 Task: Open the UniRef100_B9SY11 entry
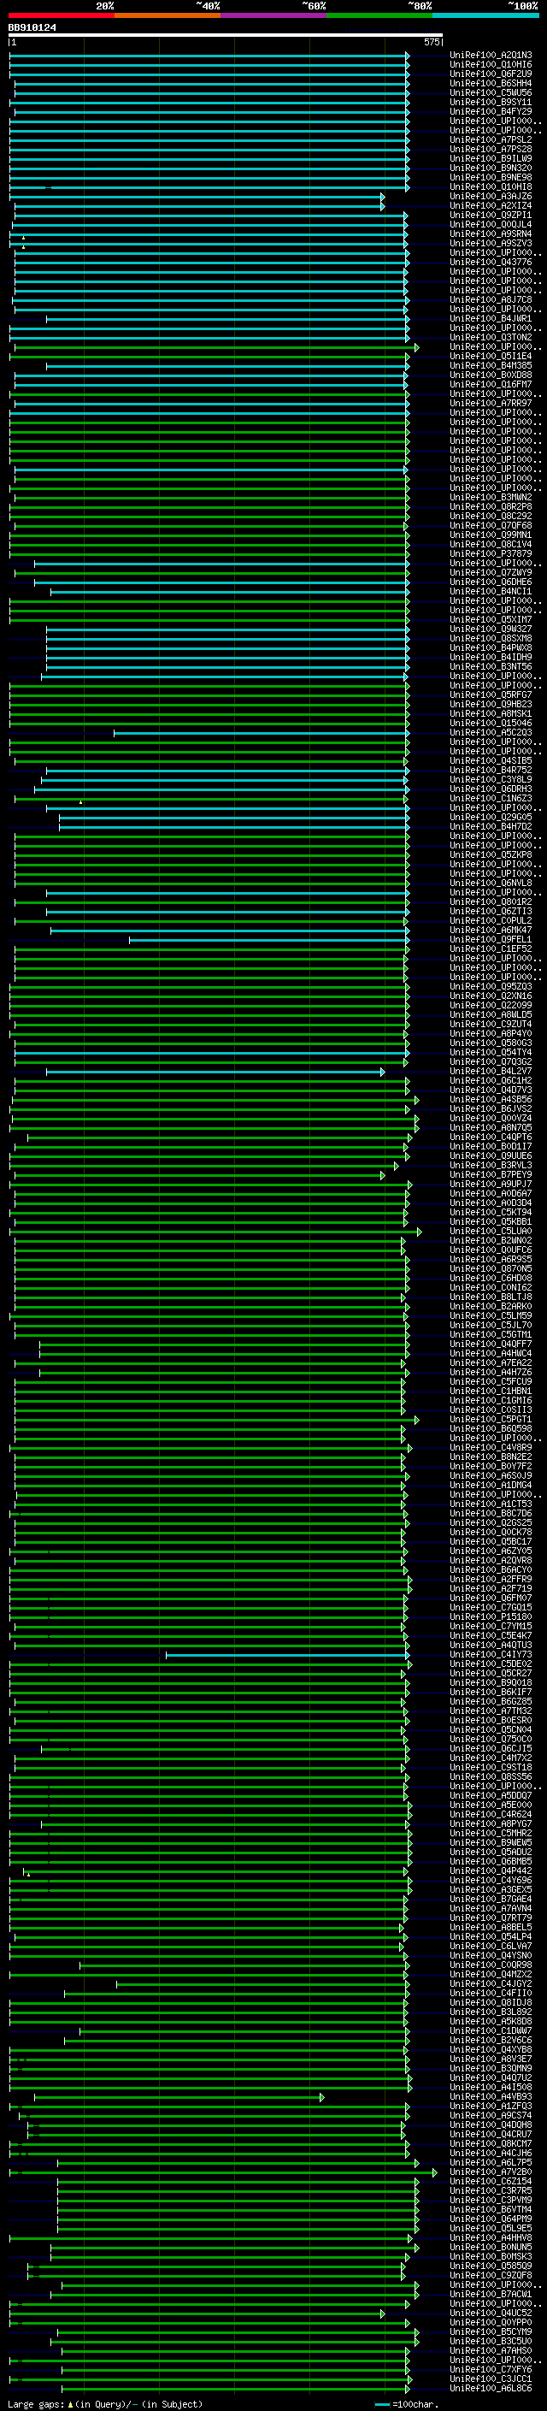[491, 102]
